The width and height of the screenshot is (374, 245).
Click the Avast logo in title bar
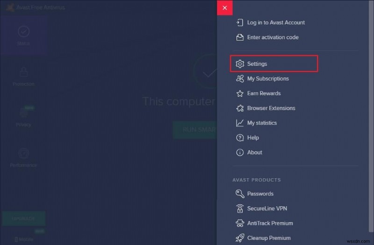point(10,7)
